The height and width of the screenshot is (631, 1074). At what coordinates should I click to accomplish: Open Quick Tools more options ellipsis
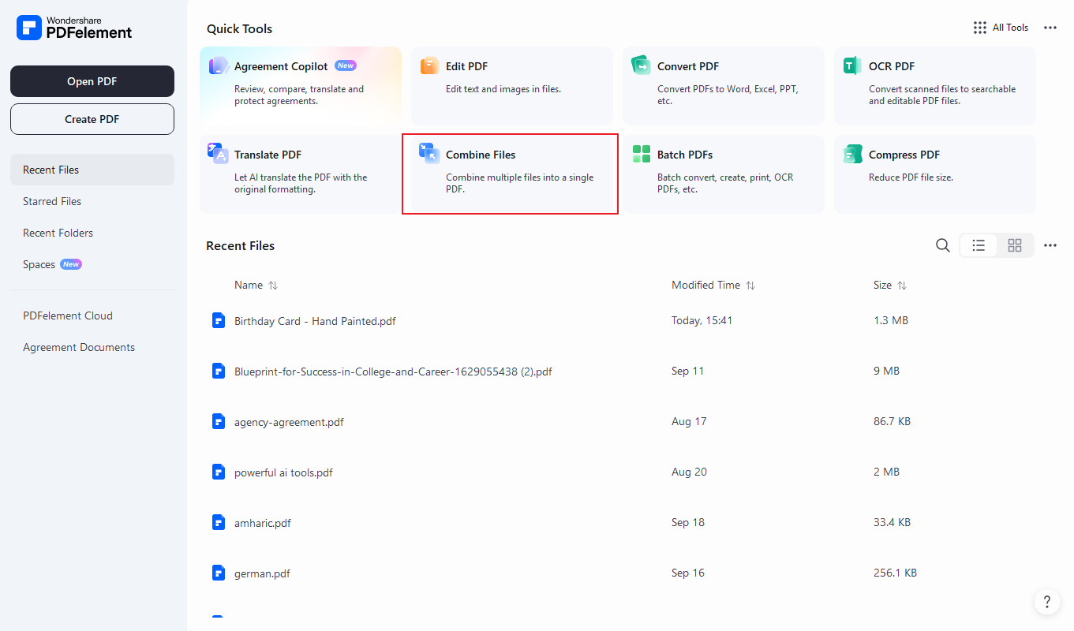[x=1050, y=28]
